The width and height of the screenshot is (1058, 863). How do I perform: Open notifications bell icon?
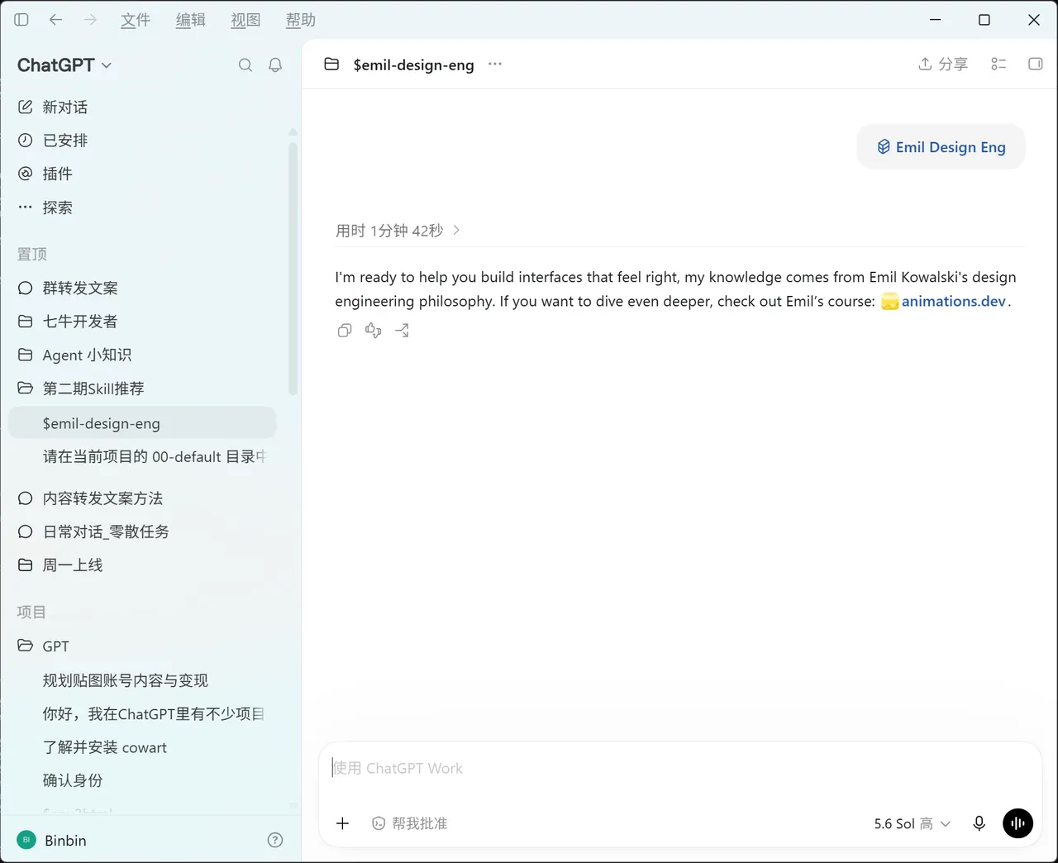(x=275, y=65)
